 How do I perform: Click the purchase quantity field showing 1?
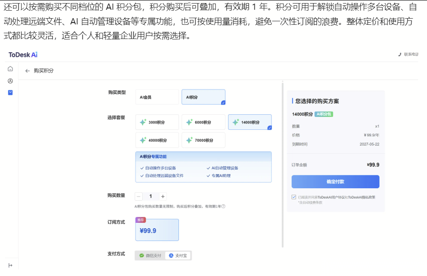[x=151, y=196]
